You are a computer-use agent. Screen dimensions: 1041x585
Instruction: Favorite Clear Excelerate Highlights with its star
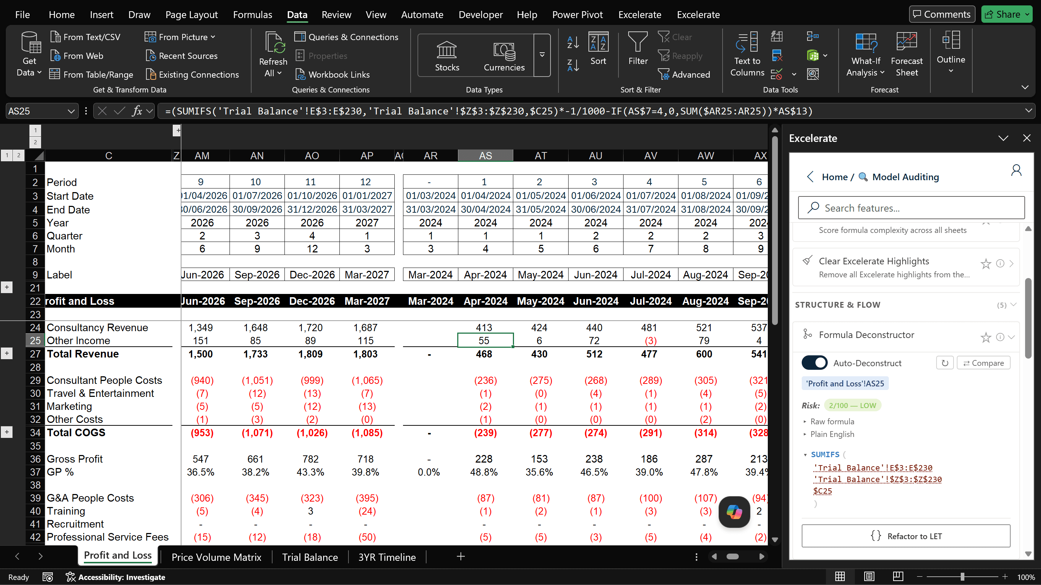coord(986,264)
